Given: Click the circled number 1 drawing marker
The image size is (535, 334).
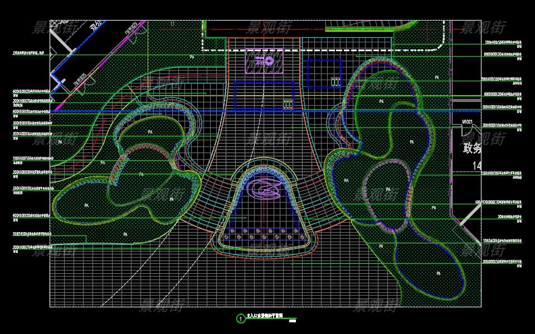Looking at the screenshot, I should tap(240, 319).
